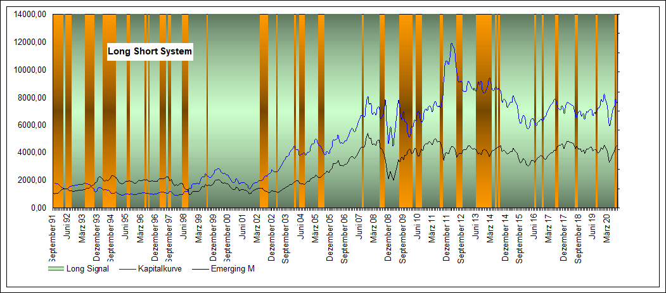Click the 'Juni 13' x-axis label
The height and width of the screenshot is (293, 666).
point(475,225)
